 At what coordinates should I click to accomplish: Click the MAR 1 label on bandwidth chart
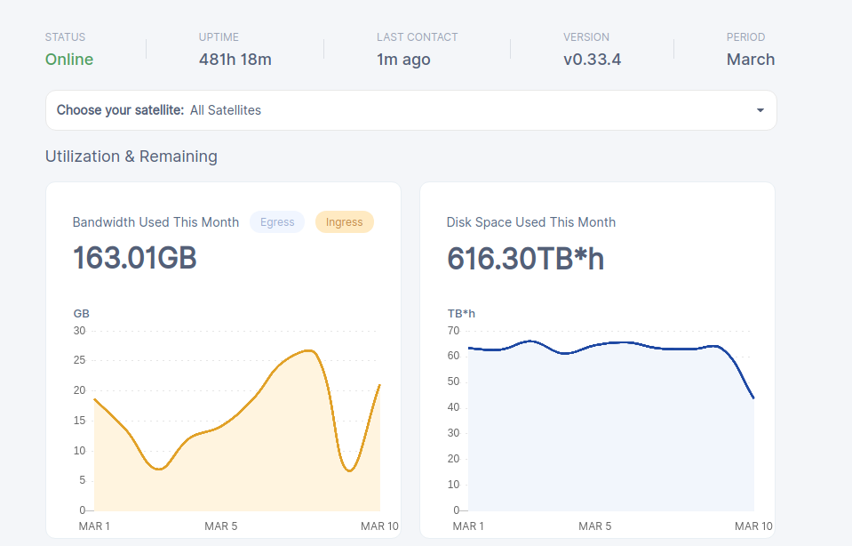[x=94, y=526]
